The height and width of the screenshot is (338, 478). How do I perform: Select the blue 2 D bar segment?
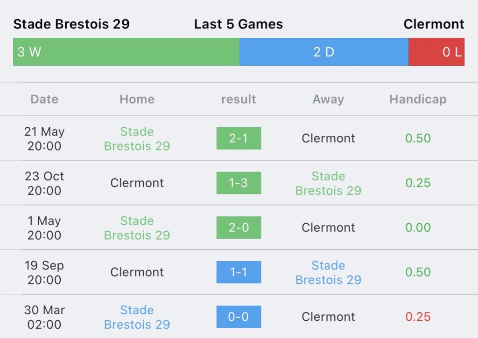click(x=324, y=52)
